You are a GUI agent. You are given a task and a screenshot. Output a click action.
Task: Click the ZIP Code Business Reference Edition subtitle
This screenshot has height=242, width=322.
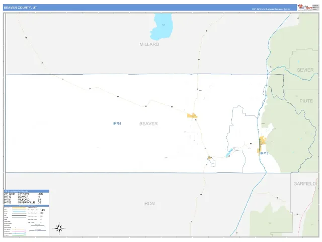(x=271, y=9)
